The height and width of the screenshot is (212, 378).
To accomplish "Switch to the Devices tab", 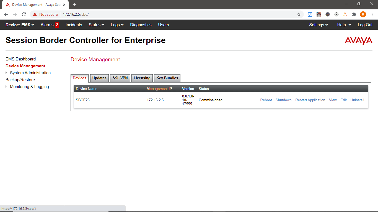I will (x=79, y=78).
